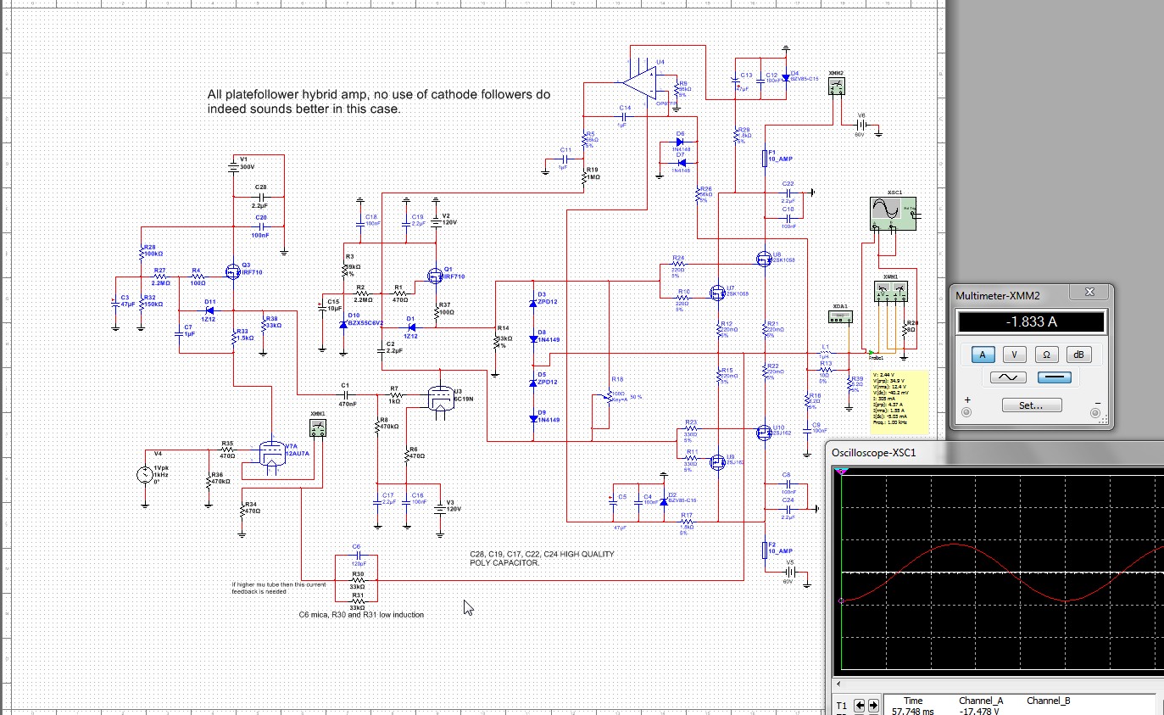Select the U7 2SK1058 MOSFET

716,293
